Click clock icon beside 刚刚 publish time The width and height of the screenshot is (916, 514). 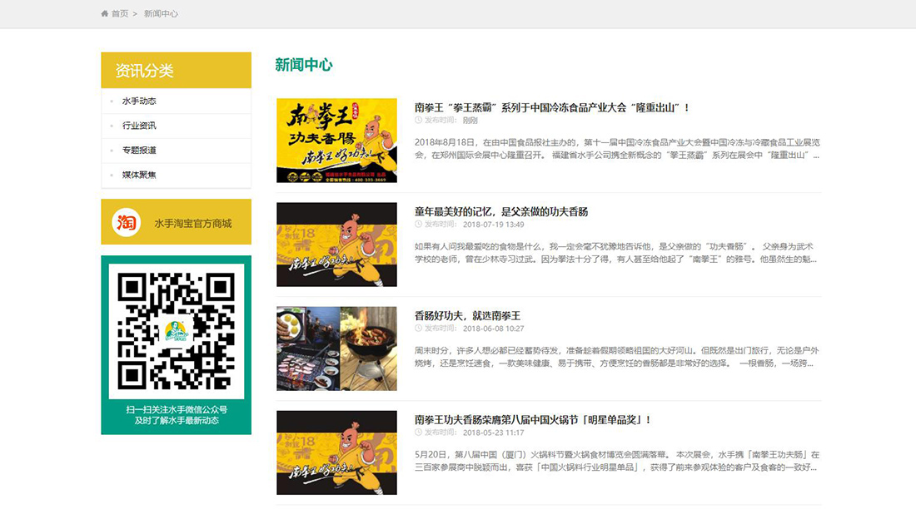418,121
